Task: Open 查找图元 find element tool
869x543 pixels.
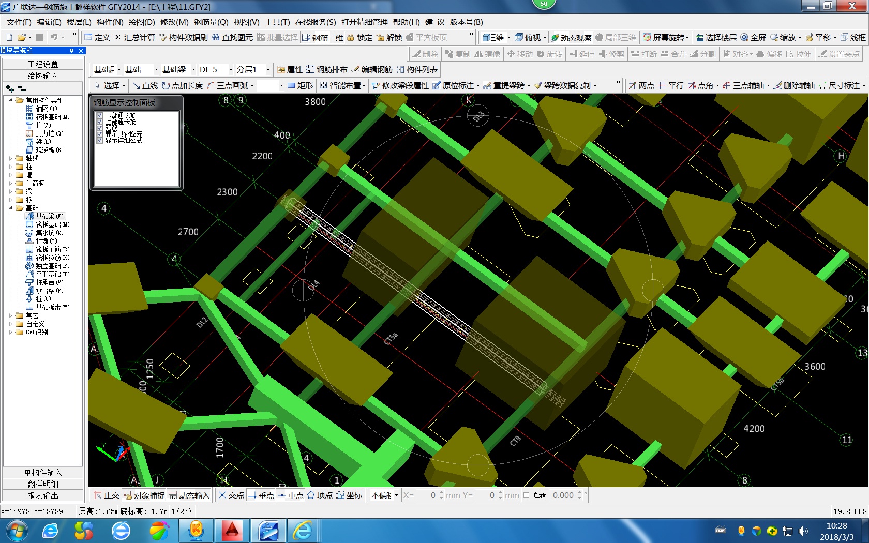Action: point(232,37)
